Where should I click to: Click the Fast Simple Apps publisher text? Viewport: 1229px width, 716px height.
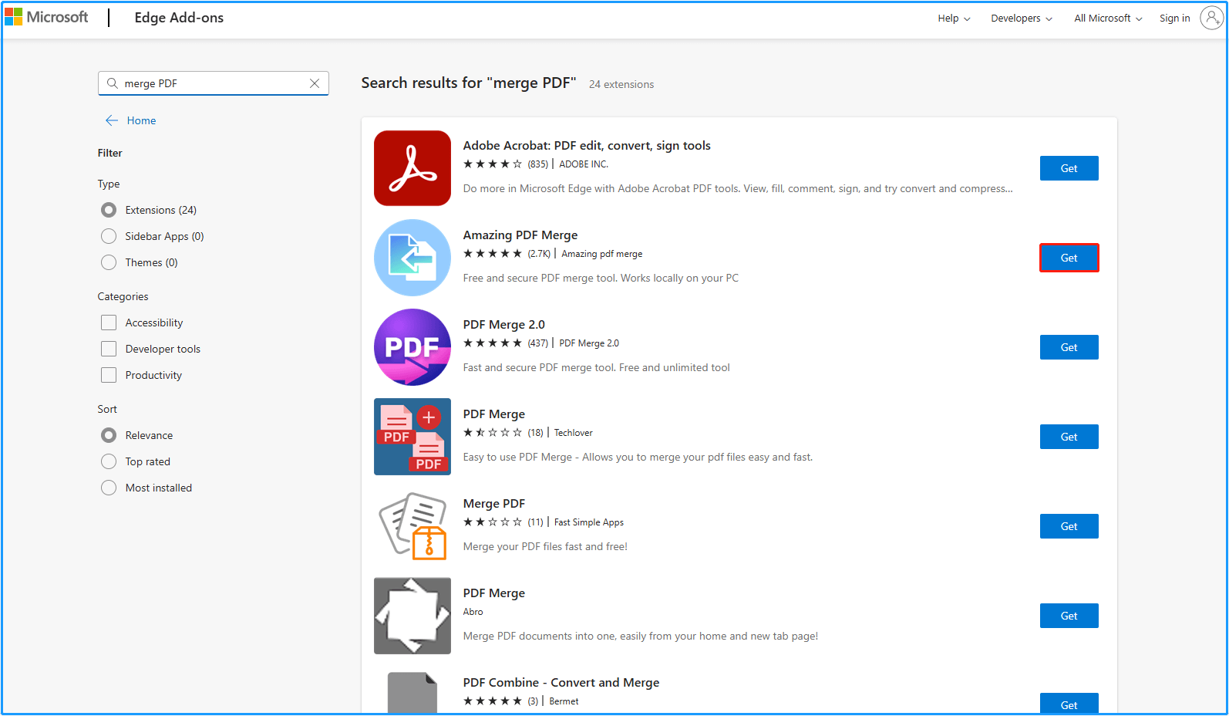[589, 522]
